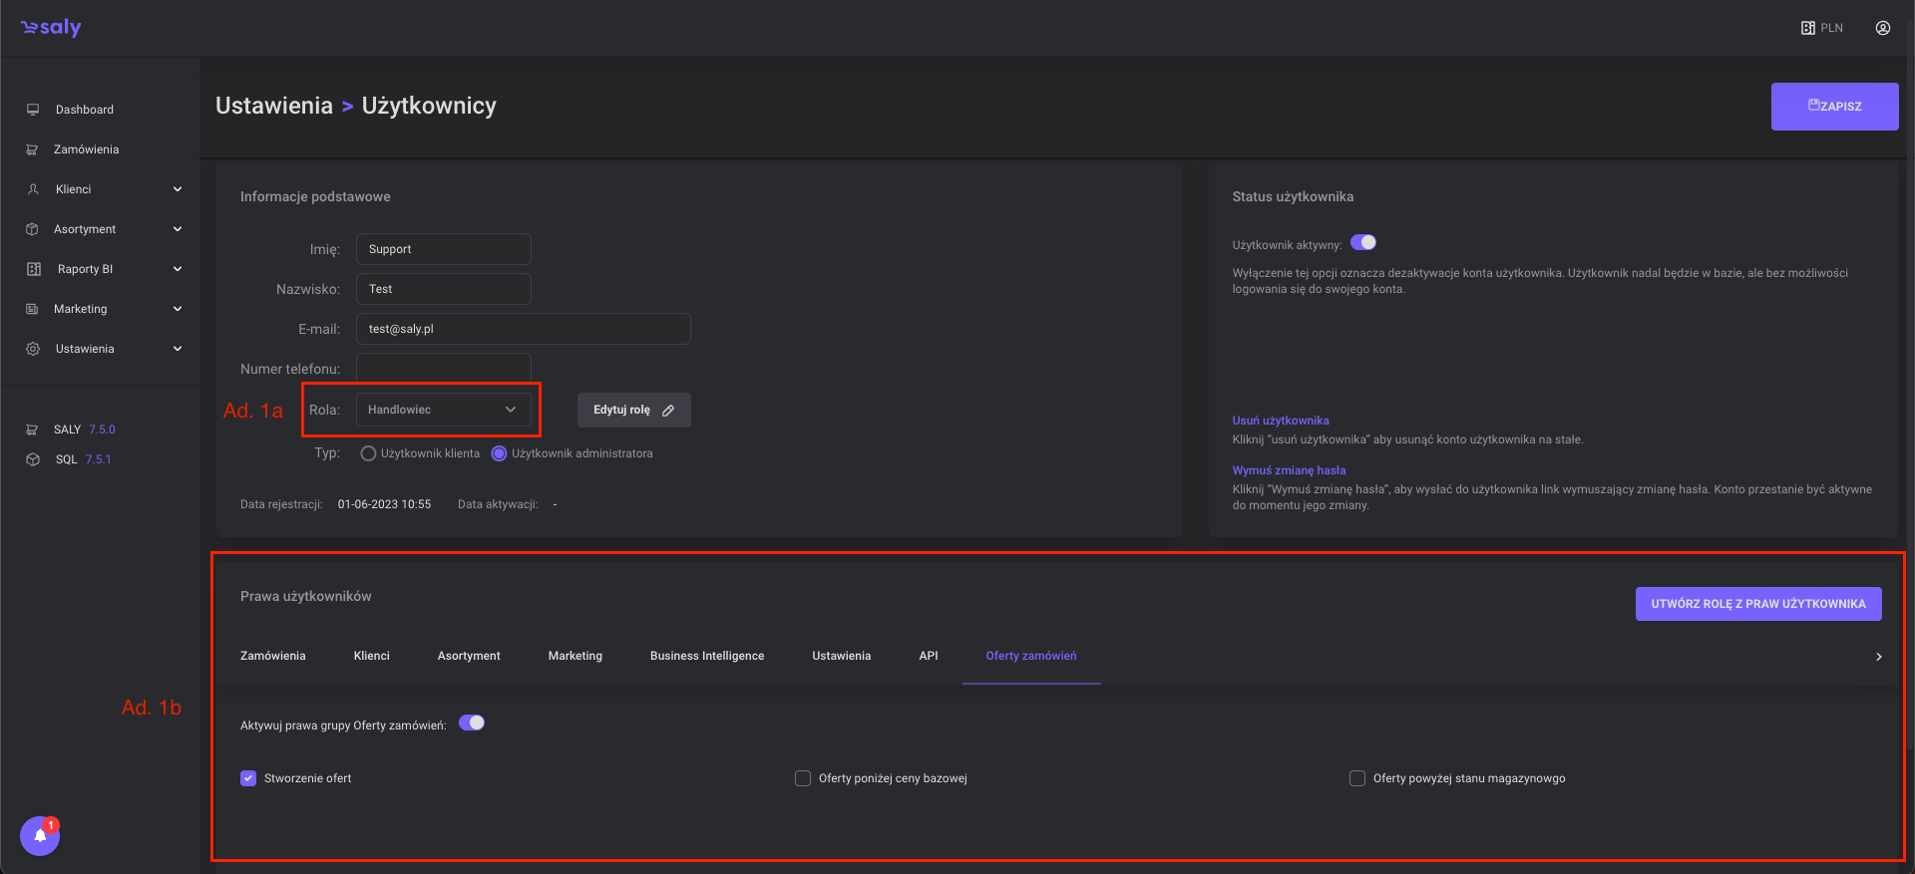The image size is (1915, 874).
Task: Open the user profile icon
Action: [1882, 28]
